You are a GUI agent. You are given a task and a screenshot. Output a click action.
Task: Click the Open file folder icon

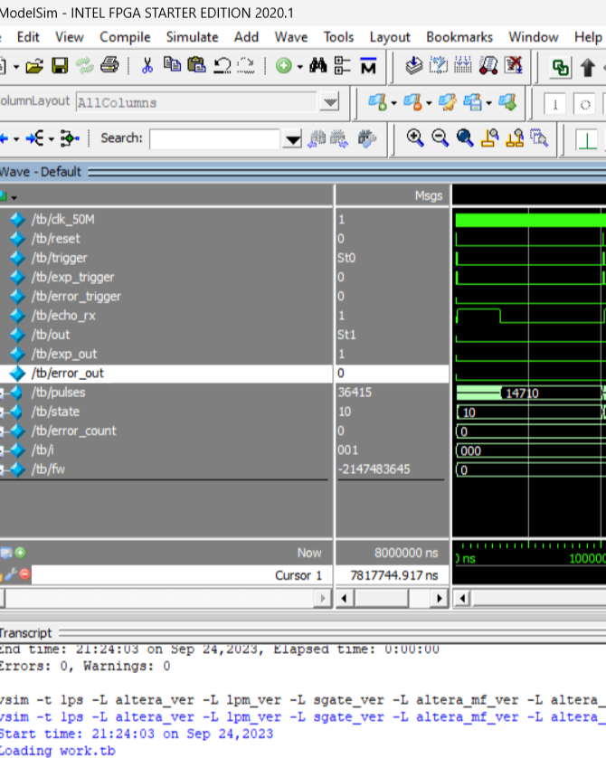click(x=34, y=66)
